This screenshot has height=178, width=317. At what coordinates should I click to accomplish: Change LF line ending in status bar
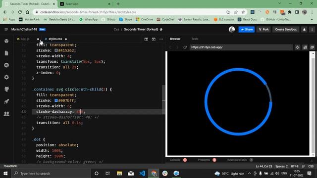coord(303,166)
